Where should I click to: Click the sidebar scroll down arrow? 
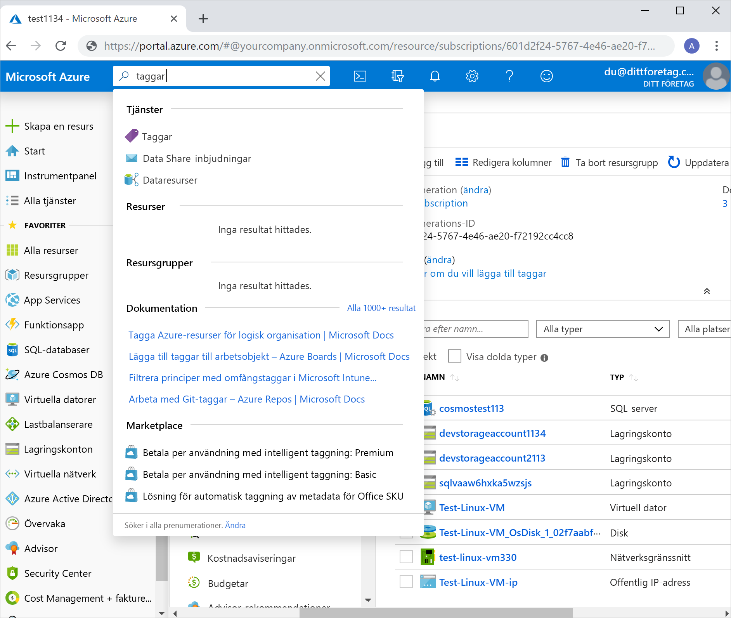click(x=162, y=613)
